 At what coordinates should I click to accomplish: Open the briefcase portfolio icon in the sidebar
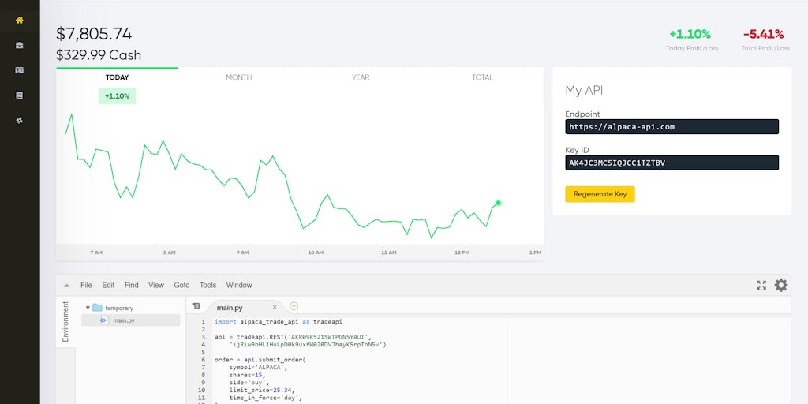(20, 45)
